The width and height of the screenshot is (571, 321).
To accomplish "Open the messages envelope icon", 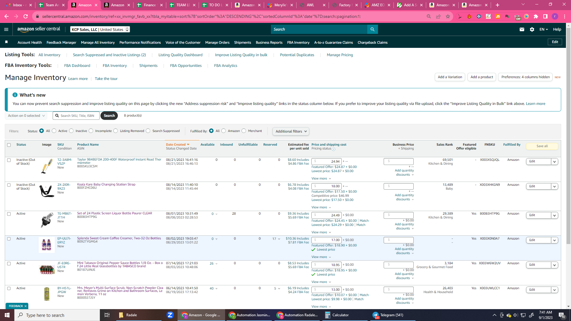I will (x=522, y=29).
